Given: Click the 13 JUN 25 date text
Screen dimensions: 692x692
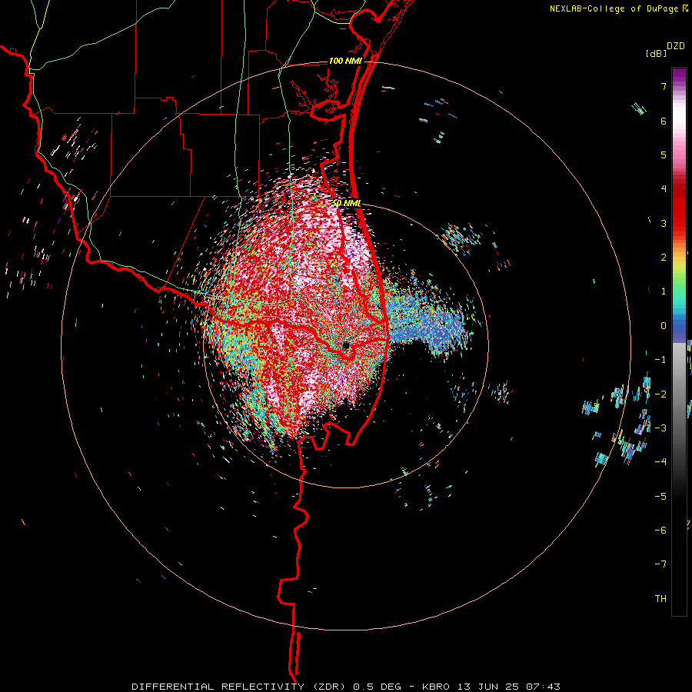Looking at the screenshot, I should coord(487,687).
